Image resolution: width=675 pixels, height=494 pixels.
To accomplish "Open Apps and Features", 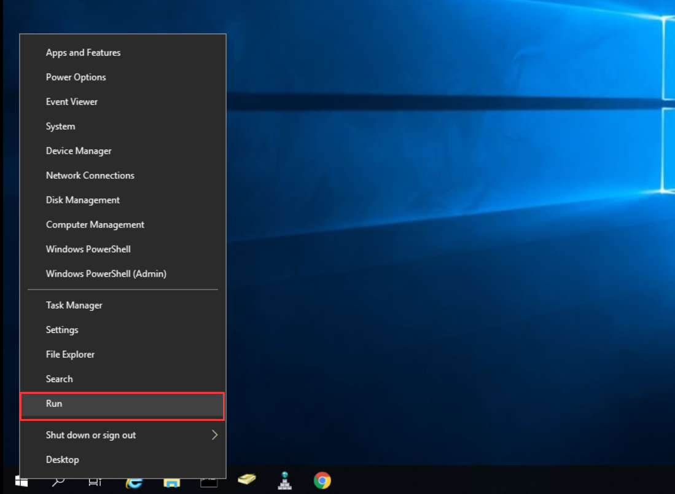I will click(83, 53).
